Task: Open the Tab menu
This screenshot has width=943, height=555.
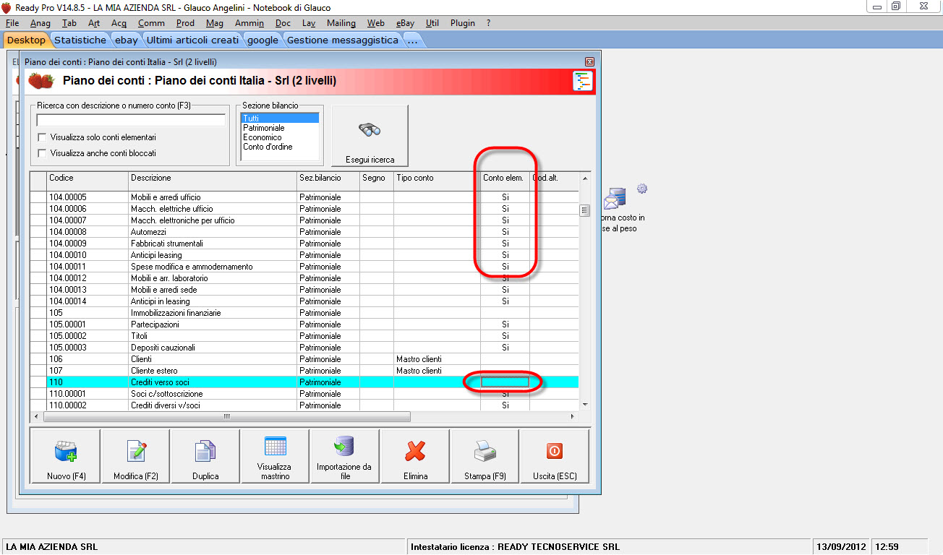Action: click(69, 23)
